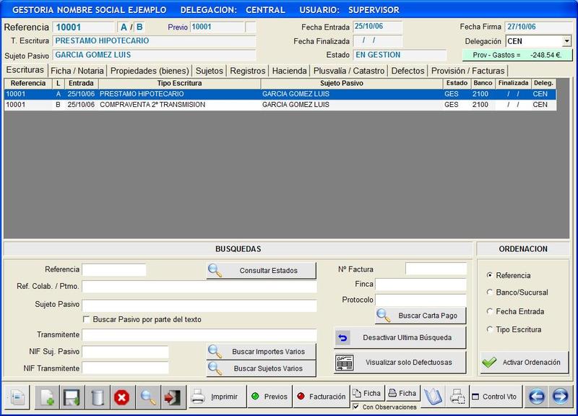
Task: Click the open book icon
Action: tap(432, 396)
